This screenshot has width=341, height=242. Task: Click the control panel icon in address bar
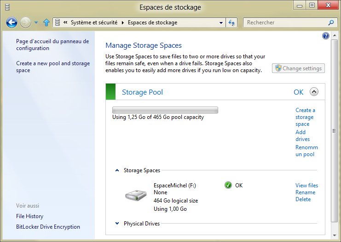(58, 23)
